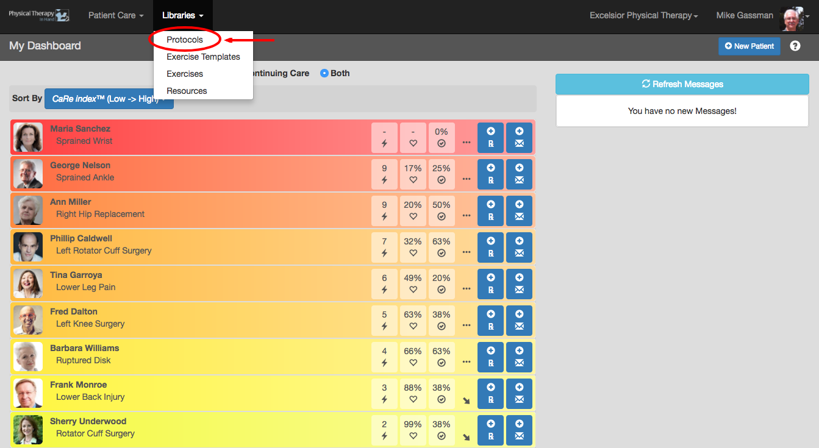The height and width of the screenshot is (448, 819).
Task: Add prescription for Tina Garroya
Action: pos(490,284)
